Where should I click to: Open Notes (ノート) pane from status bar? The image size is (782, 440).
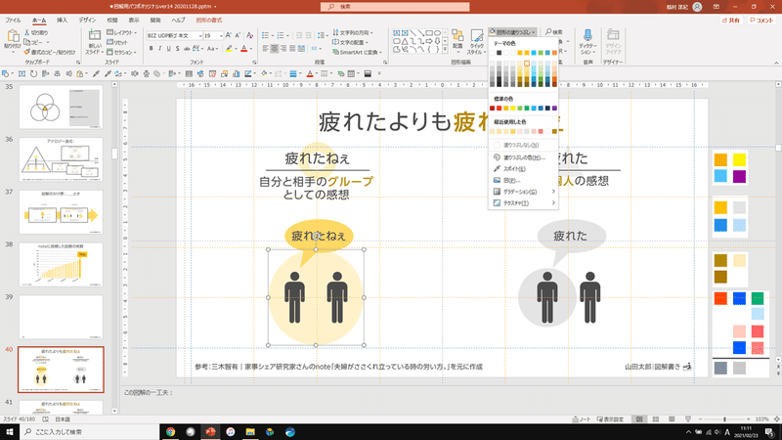(x=582, y=419)
